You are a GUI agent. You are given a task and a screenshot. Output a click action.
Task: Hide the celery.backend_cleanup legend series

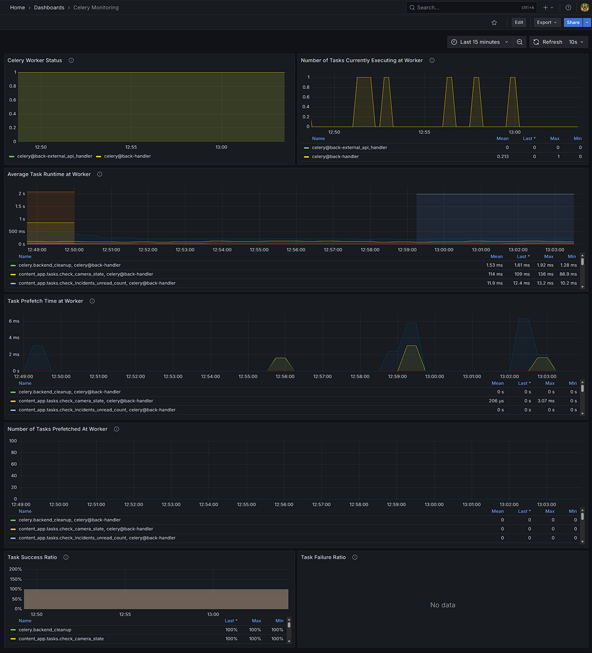tap(45, 630)
